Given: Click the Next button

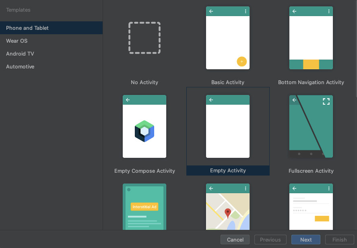Looking at the screenshot, I should point(305,240).
